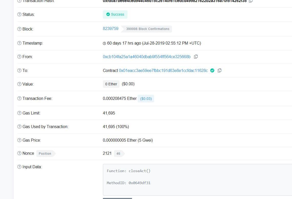Click the 390008 Block Confirmations badge
Screen dimensions: 292x199
pyautogui.click(x=148, y=29)
